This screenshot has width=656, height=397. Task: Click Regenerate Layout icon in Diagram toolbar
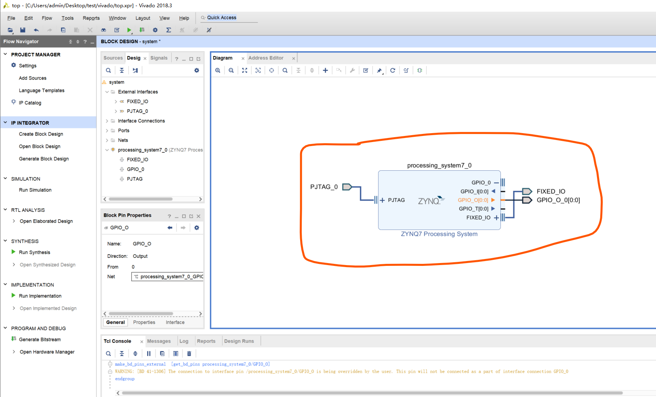click(x=393, y=70)
